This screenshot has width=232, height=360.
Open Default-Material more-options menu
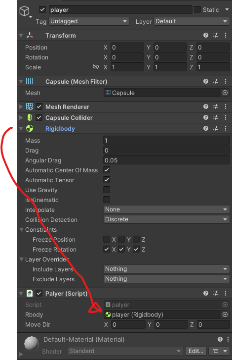pyautogui.click(x=228, y=339)
